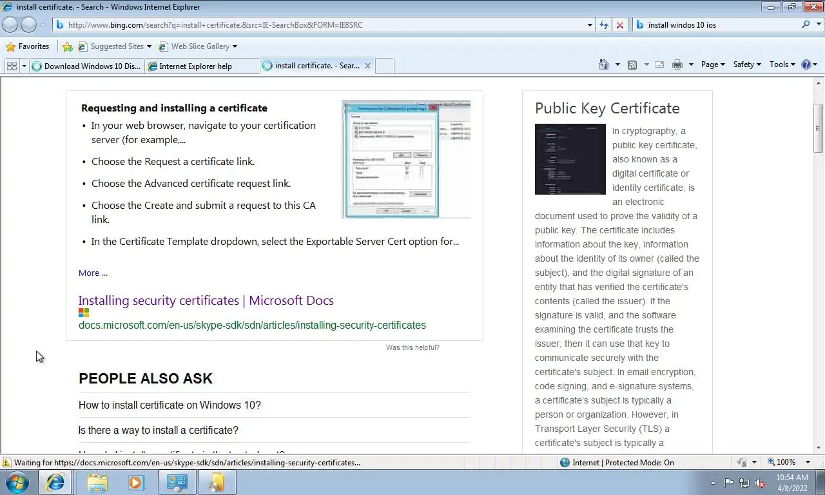Image resolution: width=825 pixels, height=495 pixels.
Task: Open the Page menu
Action: point(713,64)
